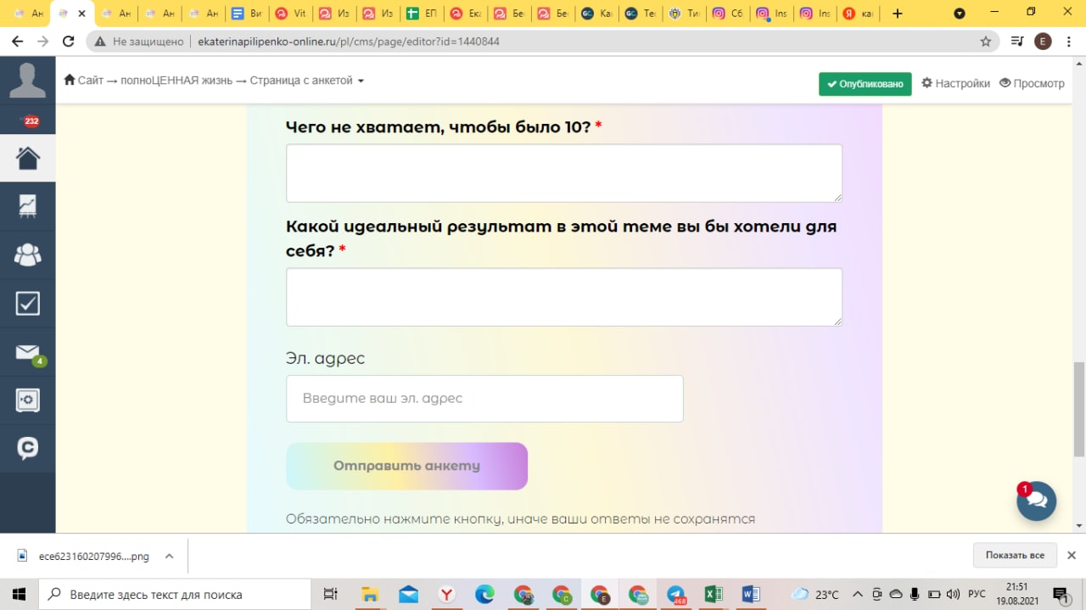Screen dimensions: 1086x610
Task: Open Word from taskbar
Action: click(751, 594)
